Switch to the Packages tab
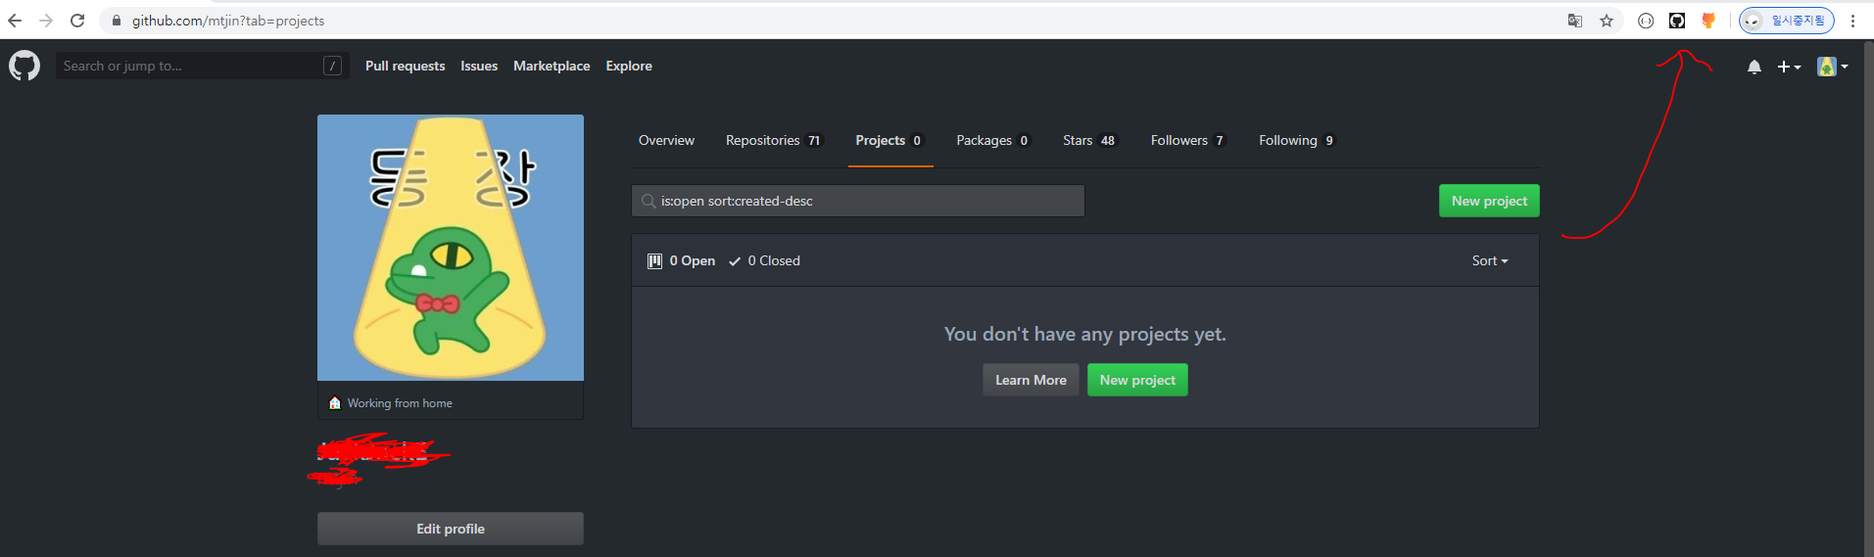The height and width of the screenshot is (557, 1874). pyautogui.click(x=992, y=140)
